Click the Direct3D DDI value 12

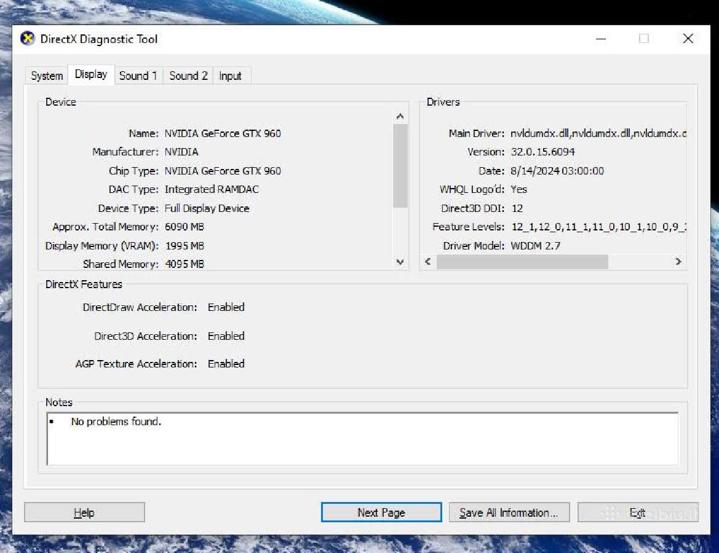tap(517, 208)
